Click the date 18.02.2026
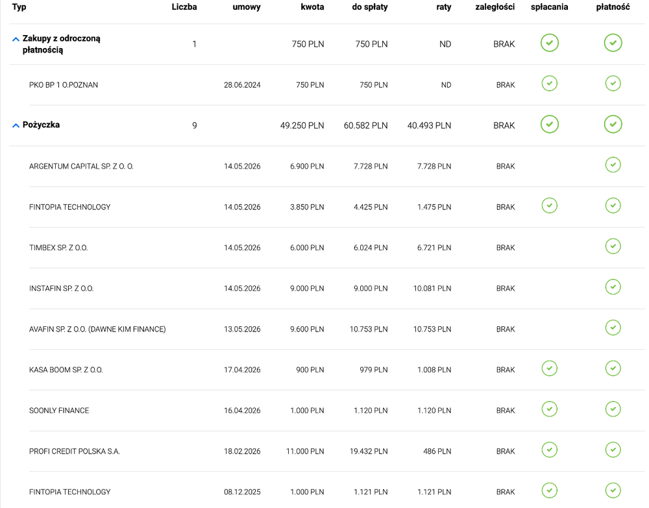The height and width of the screenshot is (508, 649). pos(242,452)
